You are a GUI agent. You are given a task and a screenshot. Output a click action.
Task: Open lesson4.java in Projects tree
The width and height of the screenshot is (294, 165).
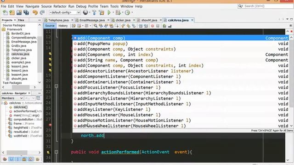click(x=19, y=75)
